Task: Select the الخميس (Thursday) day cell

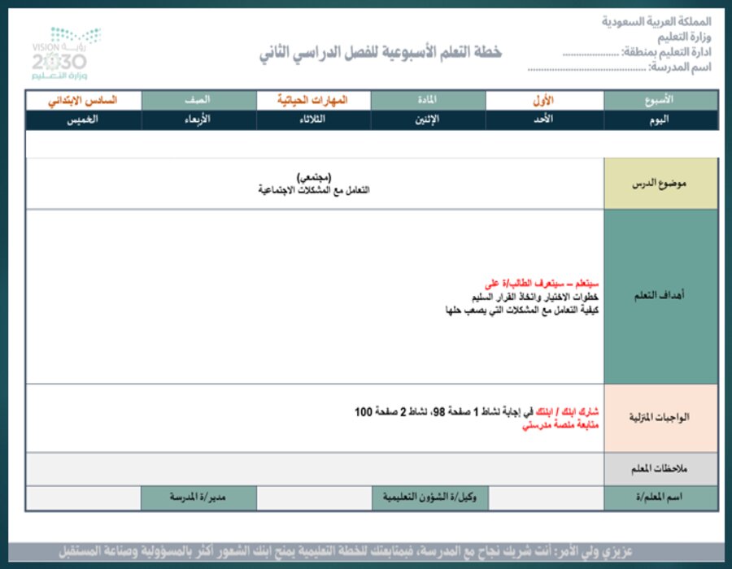Action: 86,119
